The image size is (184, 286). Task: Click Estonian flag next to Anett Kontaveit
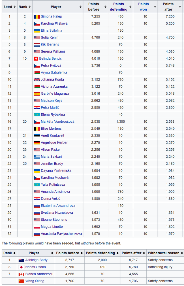pyautogui.click(x=37, y=136)
